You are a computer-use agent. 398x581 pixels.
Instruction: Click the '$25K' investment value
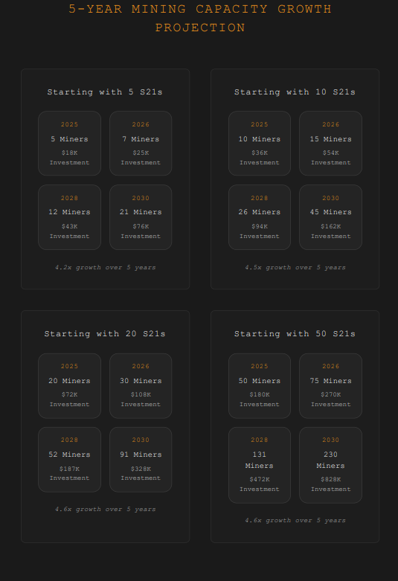tap(141, 153)
